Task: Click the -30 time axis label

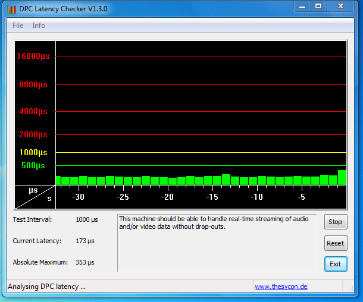Action: [78, 197]
